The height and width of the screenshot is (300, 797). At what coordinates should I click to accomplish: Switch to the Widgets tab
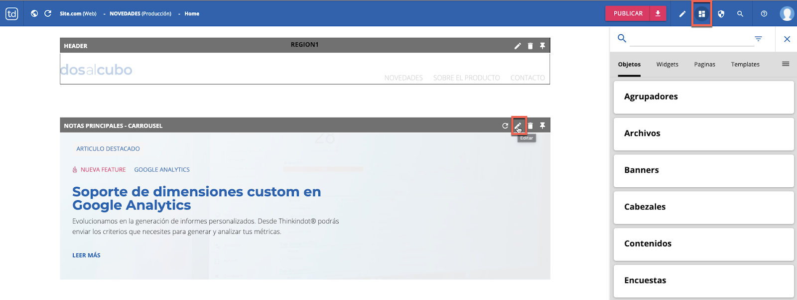click(x=667, y=65)
